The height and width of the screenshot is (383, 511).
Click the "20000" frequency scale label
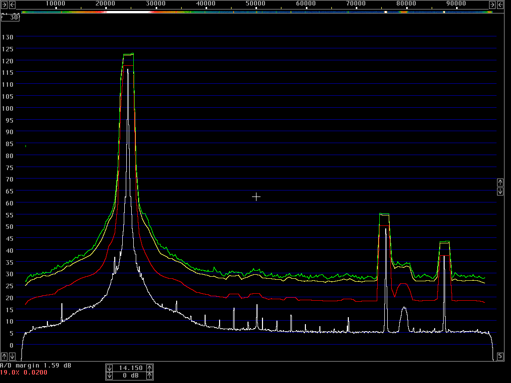pos(106,3)
